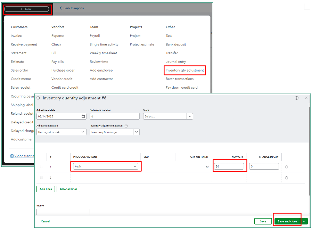Screen dimensions: 312x229
Task: Click the + New button
Action: click(27, 9)
